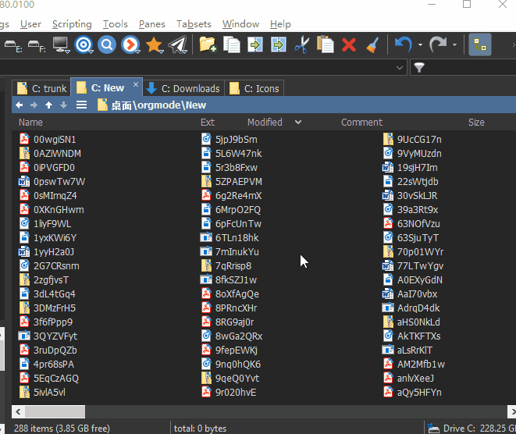Click the horizontal scrollbar thumb
The width and height of the screenshot is (516, 434).
(48, 411)
